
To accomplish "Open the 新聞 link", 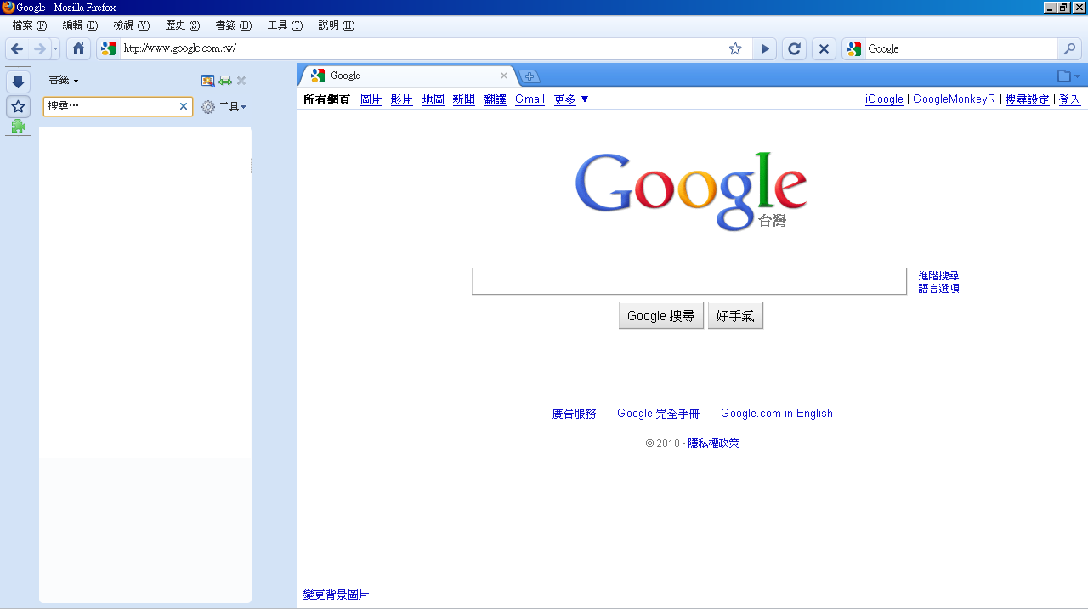I will point(464,99).
